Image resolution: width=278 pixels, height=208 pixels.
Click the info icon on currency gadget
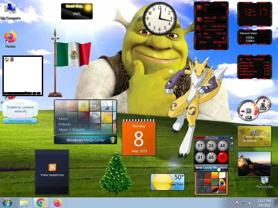255,132
